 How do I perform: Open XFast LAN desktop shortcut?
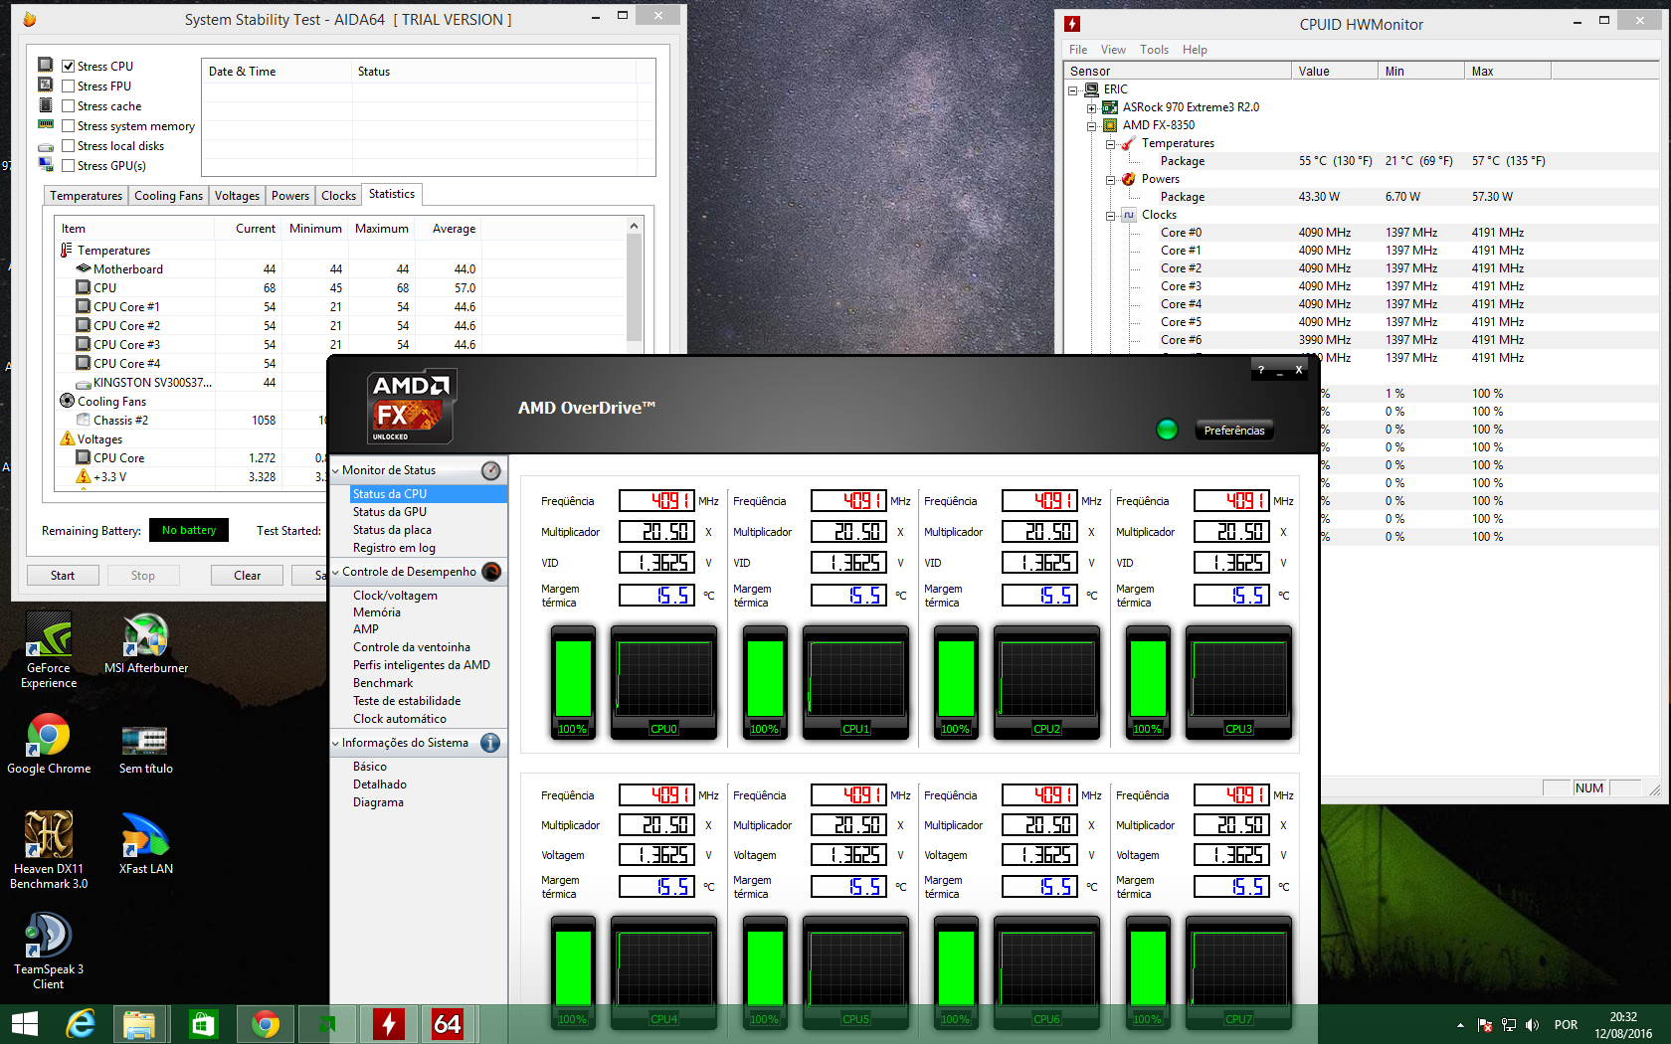(x=146, y=843)
